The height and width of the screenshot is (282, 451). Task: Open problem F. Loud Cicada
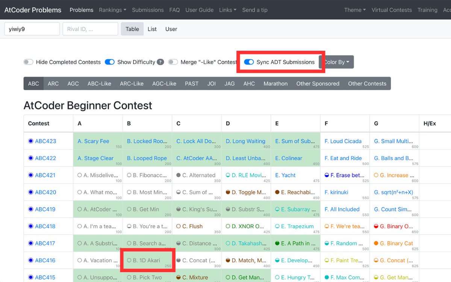[343, 141]
